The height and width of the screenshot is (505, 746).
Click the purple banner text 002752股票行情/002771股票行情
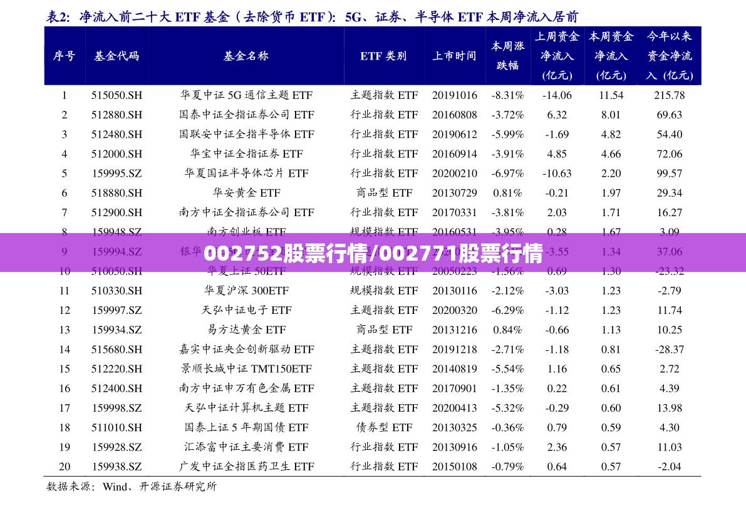pyautogui.click(x=373, y=252)
